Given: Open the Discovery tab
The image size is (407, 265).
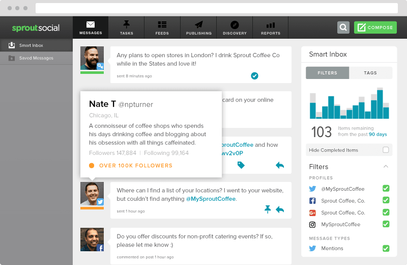Looking at the screenshot, I should (x=235, y=28).
